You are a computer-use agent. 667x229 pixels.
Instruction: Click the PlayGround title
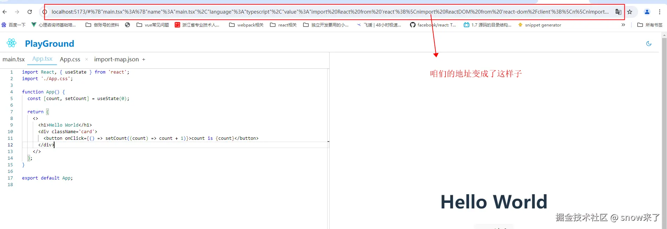[x=50, y=44]
